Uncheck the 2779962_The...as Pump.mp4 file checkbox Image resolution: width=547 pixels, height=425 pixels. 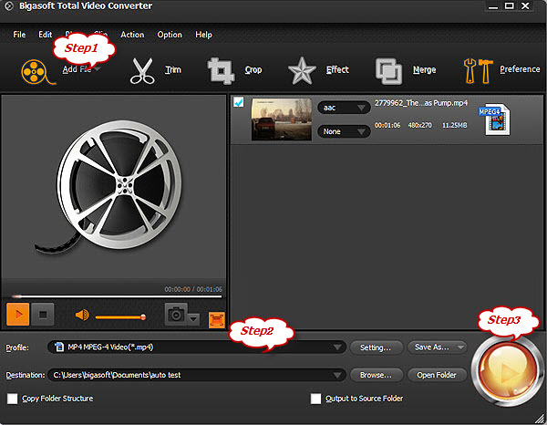(239, 102)
